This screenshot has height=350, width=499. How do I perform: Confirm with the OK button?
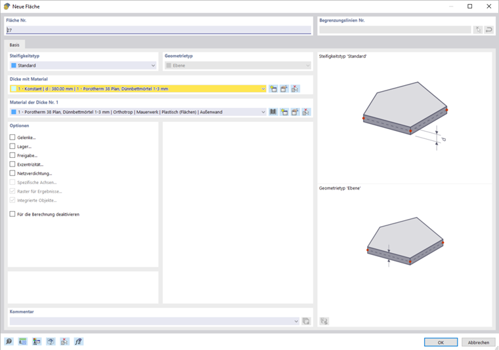click(441, 342)
